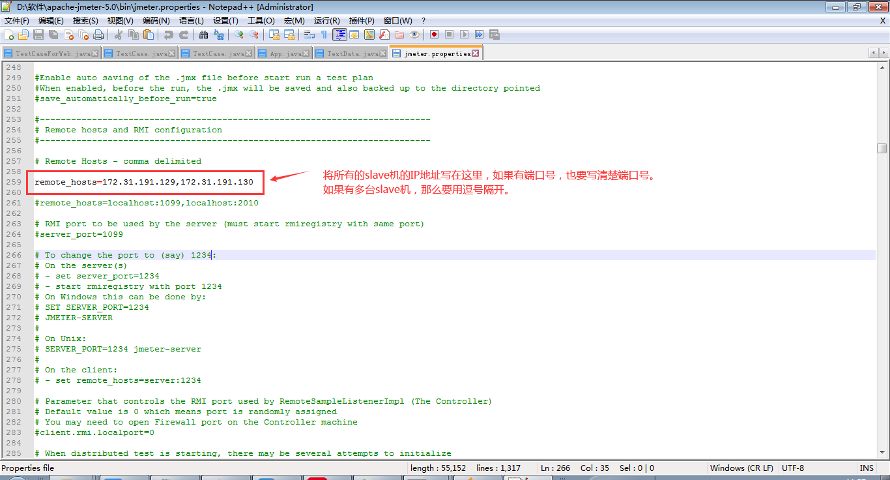Open the 窗口(W) menu

(x=397, y=21)
